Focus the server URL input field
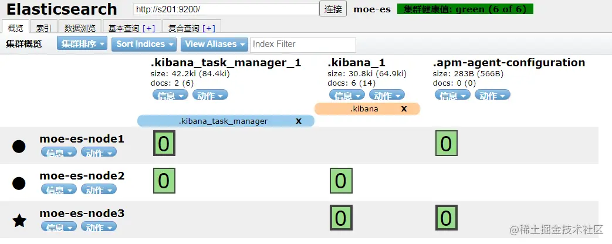 click(226, 9)
